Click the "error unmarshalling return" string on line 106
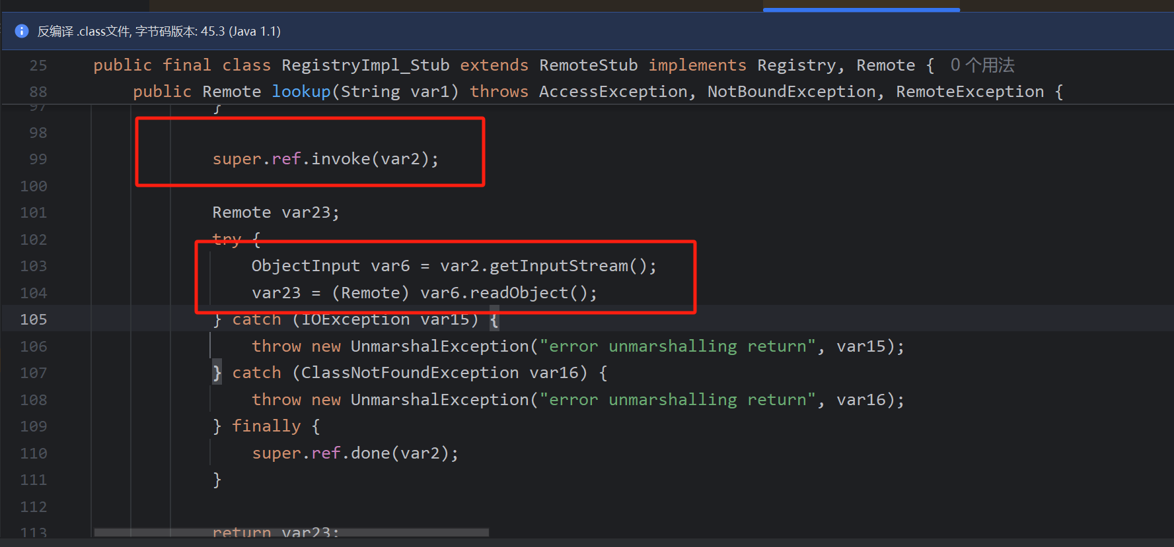This screenshot has width=1174, height=547. click(x=678, y=346)
